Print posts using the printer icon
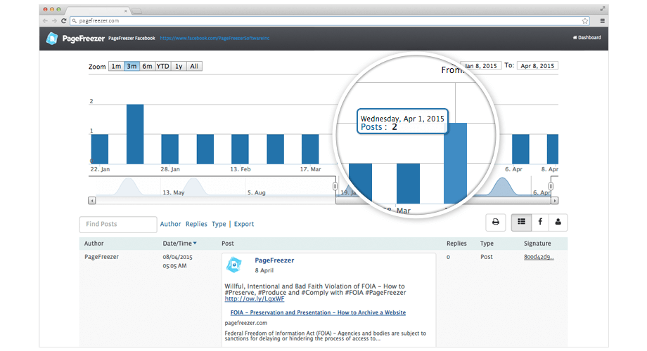Image resolution: width=647 pixels, height=351 pixels. (496, 222)
